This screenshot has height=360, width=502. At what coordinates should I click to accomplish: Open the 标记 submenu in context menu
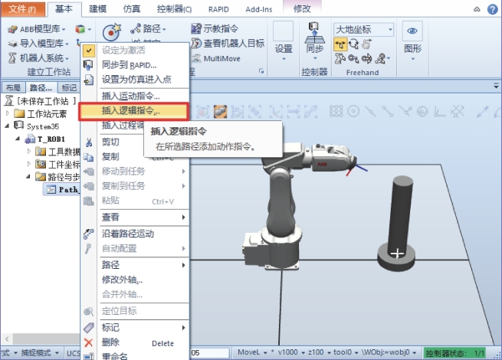(134, 327)
